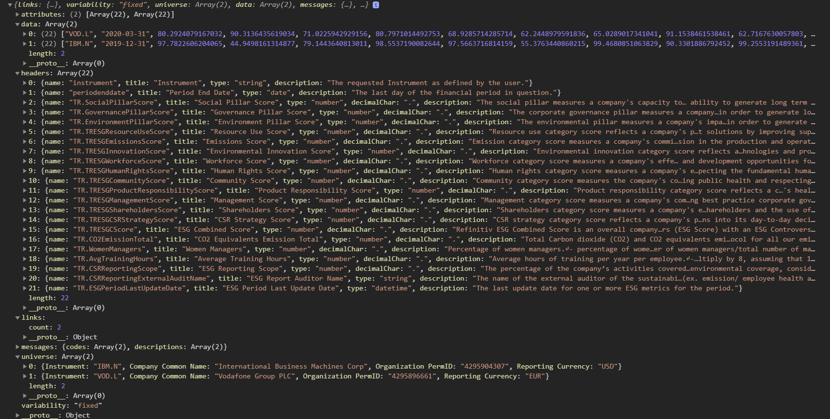Expand universe entry 1 for VOD.L
This screenshot has height=419, width=830.
25,376
